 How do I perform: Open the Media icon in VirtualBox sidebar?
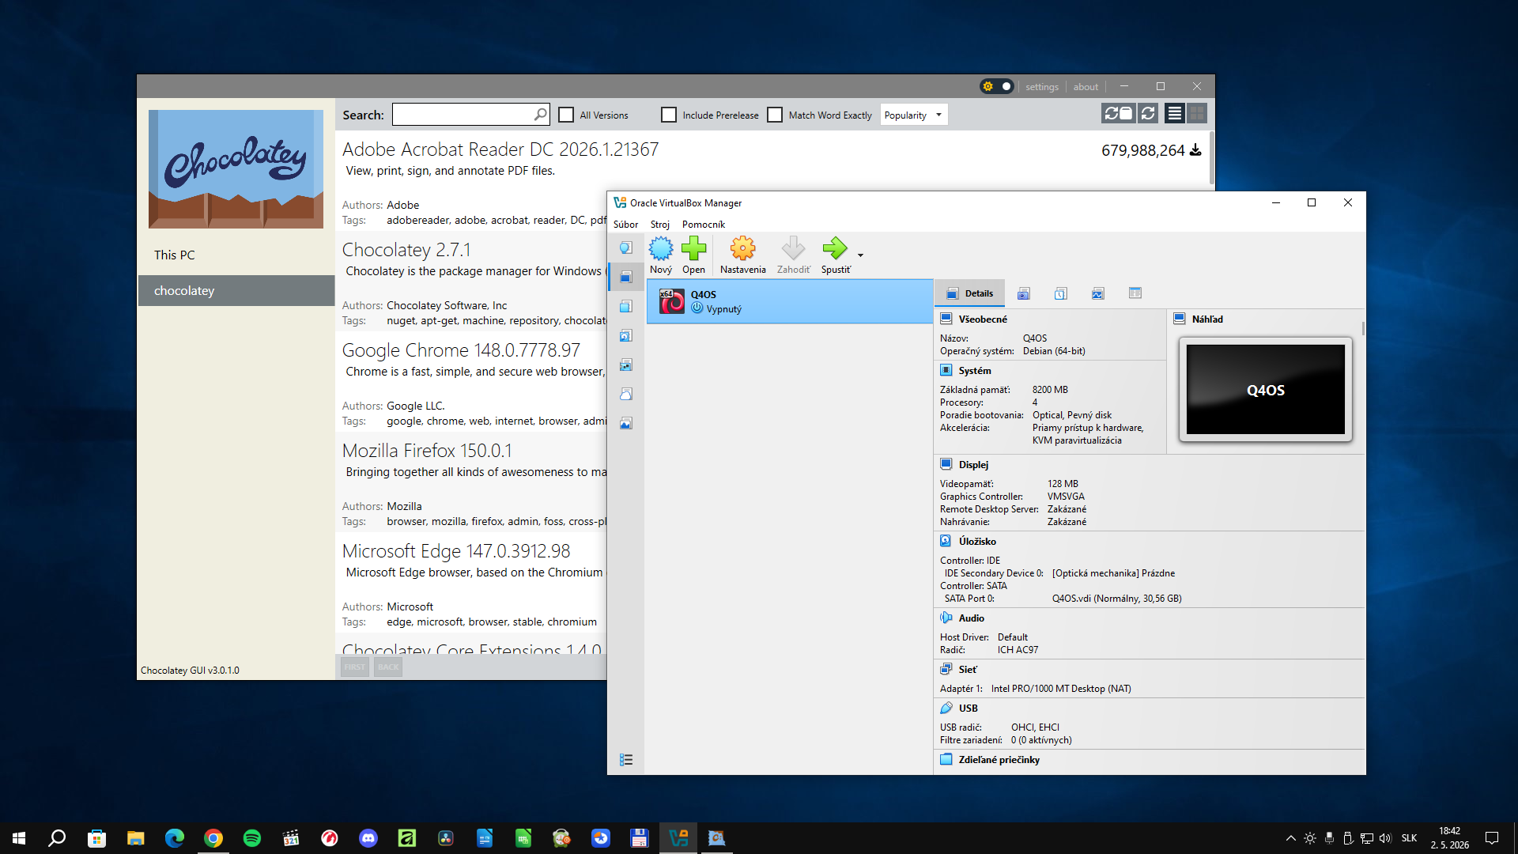pyautogui.click(x=626, y=336)
